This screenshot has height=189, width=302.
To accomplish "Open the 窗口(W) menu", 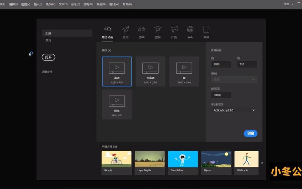I will click(114, 4).
